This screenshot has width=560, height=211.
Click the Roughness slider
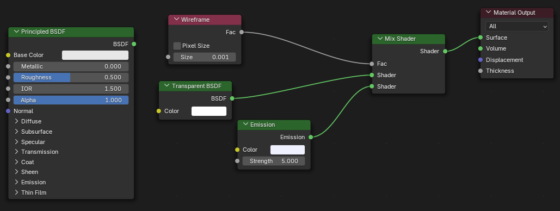71,77
